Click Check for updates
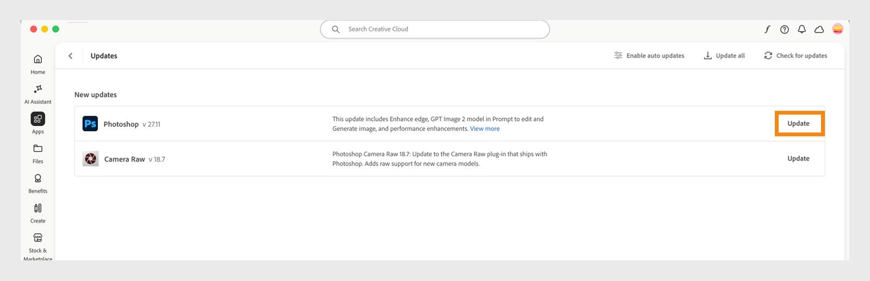The width and height of the screenshot is (870, 281). (x=796, y=56)
